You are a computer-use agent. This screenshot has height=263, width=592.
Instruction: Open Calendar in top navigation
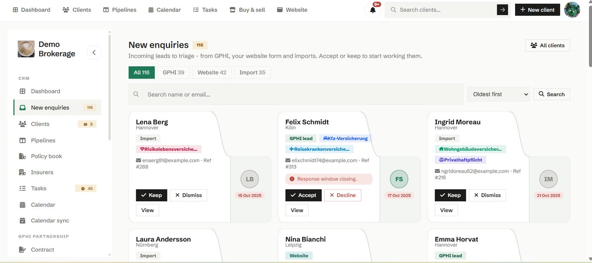coord(164,10)
